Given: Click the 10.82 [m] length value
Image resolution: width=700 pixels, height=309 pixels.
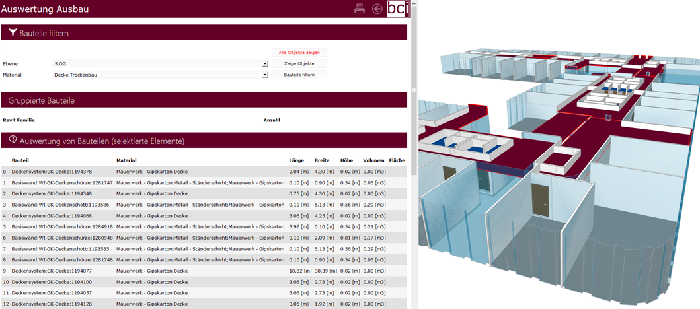Looking at the screenshot, I should click(x=300, y=271).
